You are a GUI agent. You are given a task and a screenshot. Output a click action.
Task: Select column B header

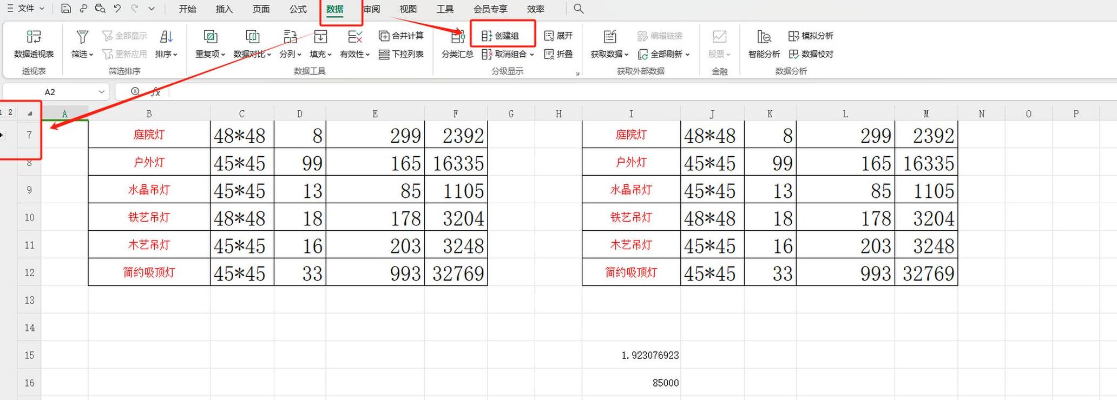pos(149,114)
